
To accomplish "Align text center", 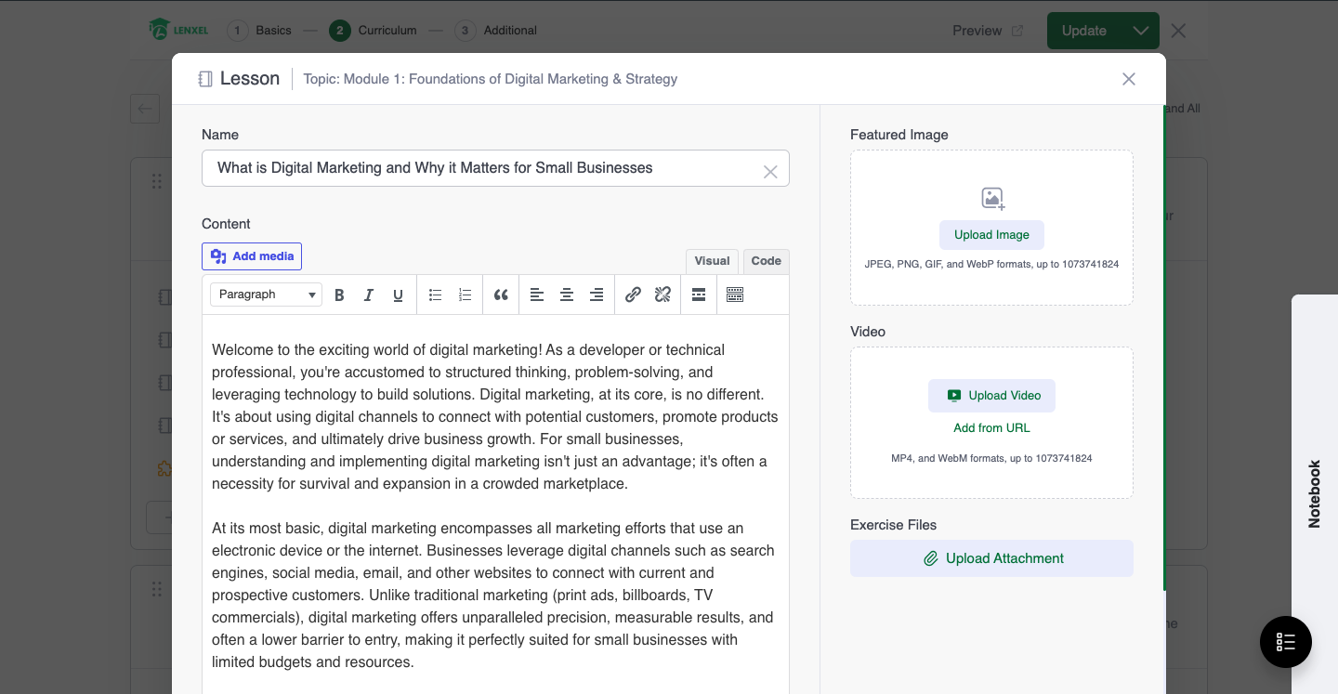I will point(567,295).
